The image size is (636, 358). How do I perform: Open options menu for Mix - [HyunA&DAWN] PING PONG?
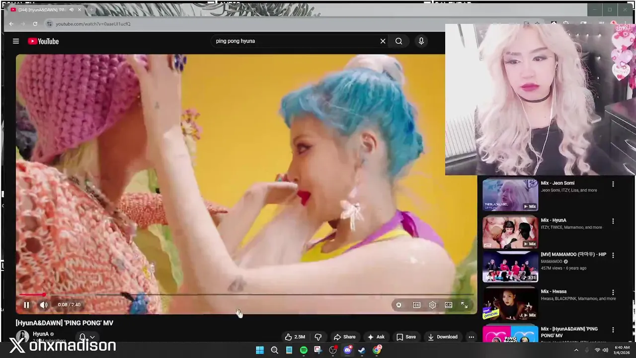click(x=613, y=330)
